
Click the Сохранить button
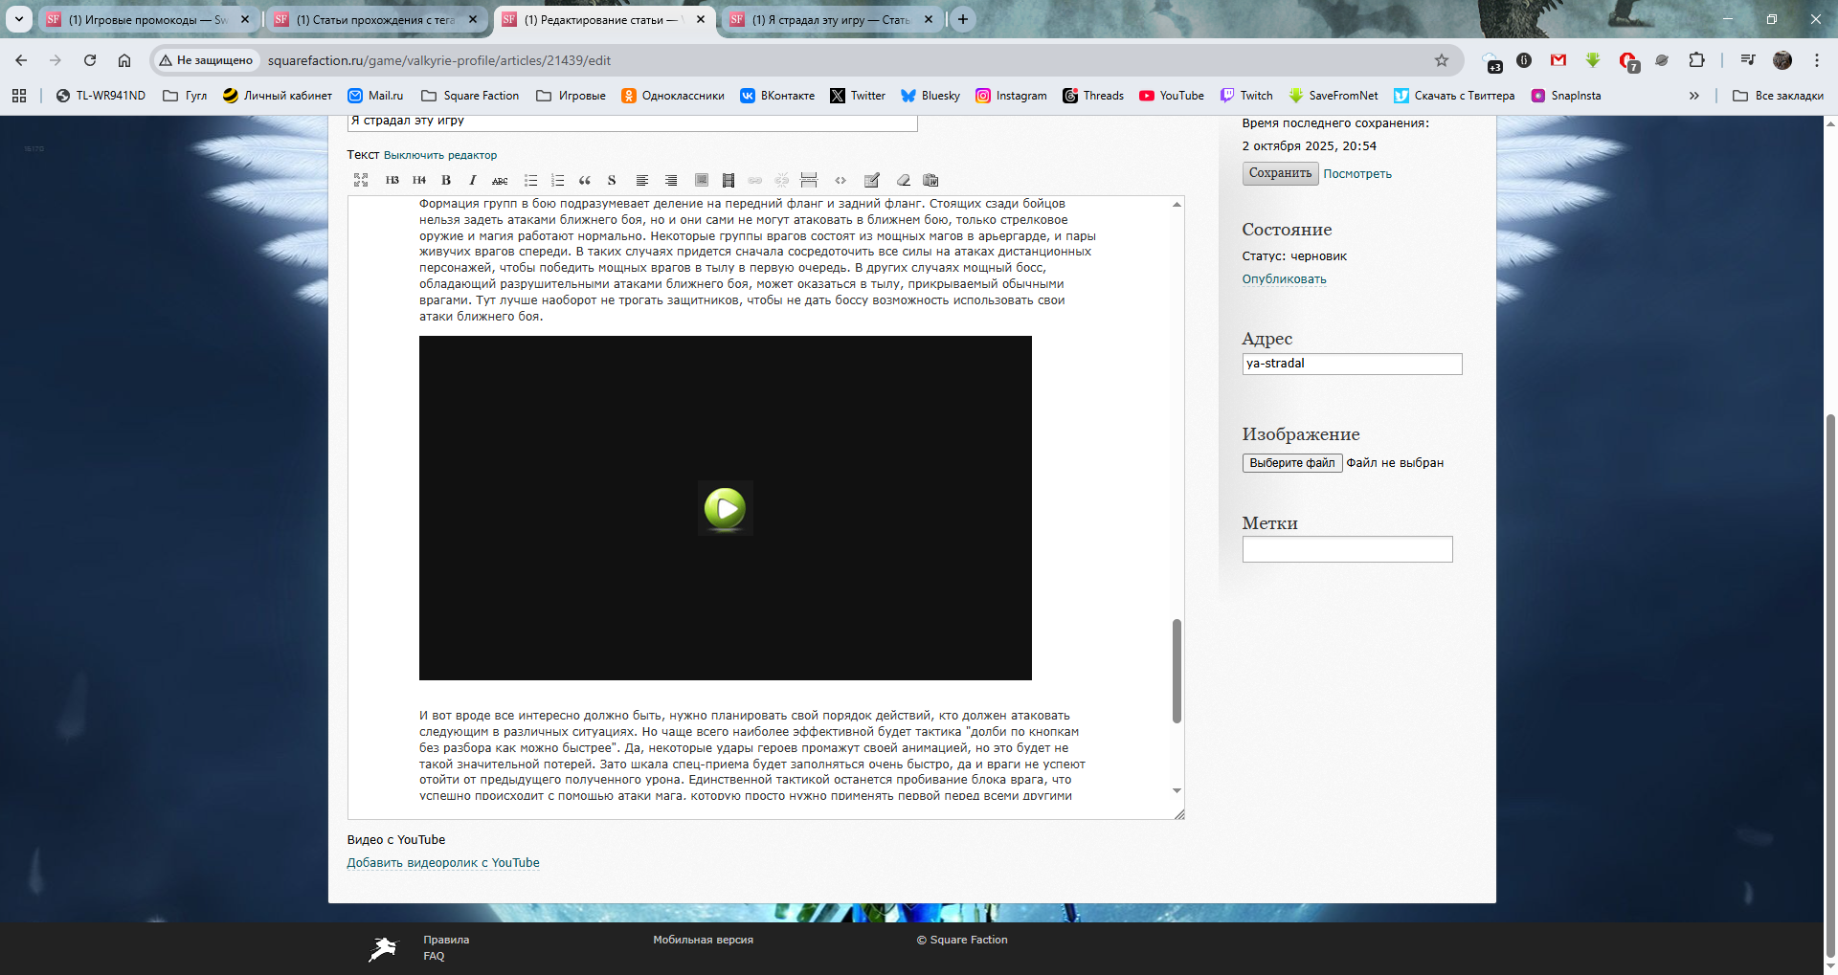tap(1280, 173)
